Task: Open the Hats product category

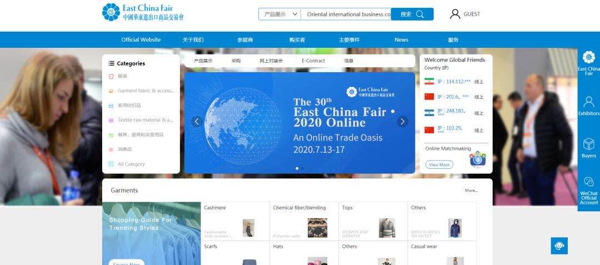Action: pyautogui.click(x=278, y=247)
